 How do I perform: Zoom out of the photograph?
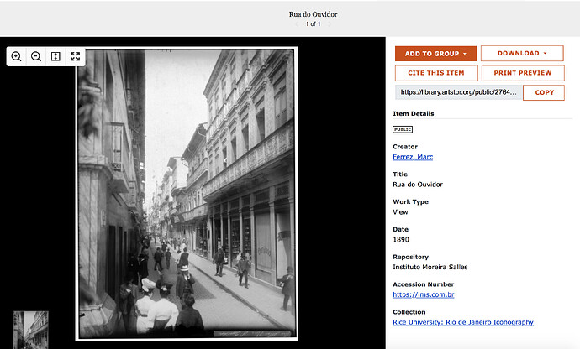[x=36, y=56]
